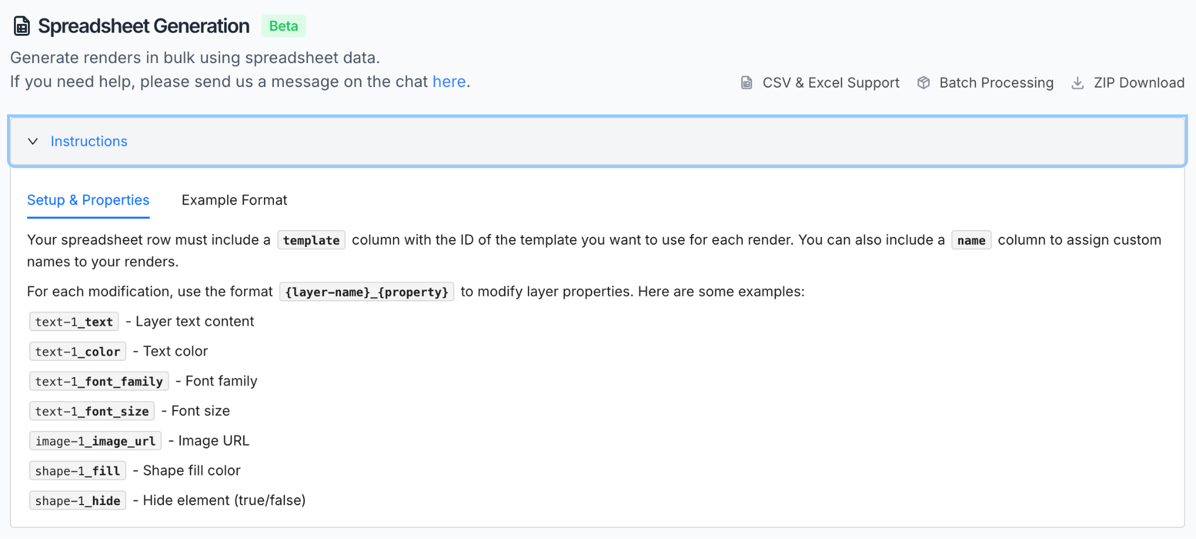The width and height of the screenshot is (1196, 539).
Task: Click the image-1_image_url tag
Action: click(x=95, y=440)
